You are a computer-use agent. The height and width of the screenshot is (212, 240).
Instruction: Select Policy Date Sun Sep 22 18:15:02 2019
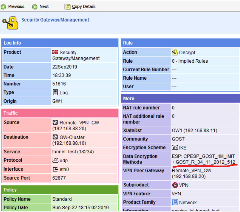pos(80,208)
